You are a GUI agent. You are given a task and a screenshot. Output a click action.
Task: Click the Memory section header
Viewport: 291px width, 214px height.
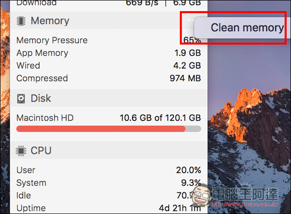coord(109,20)
